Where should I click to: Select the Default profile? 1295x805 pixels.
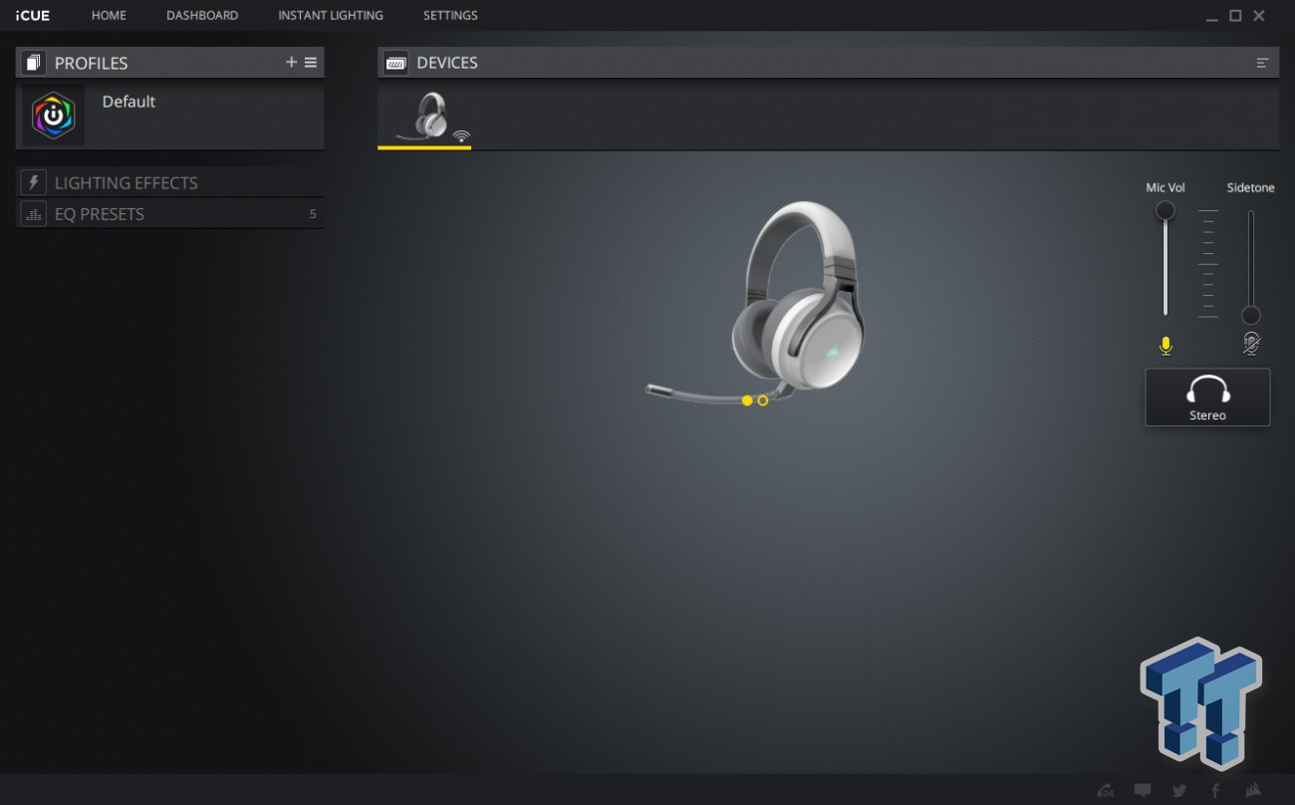(170, 116)
